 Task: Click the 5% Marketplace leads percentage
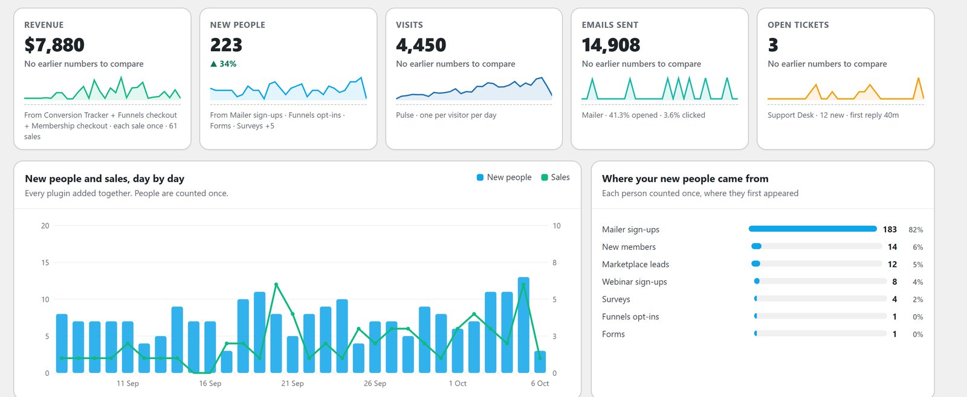[x=918, y=265]
